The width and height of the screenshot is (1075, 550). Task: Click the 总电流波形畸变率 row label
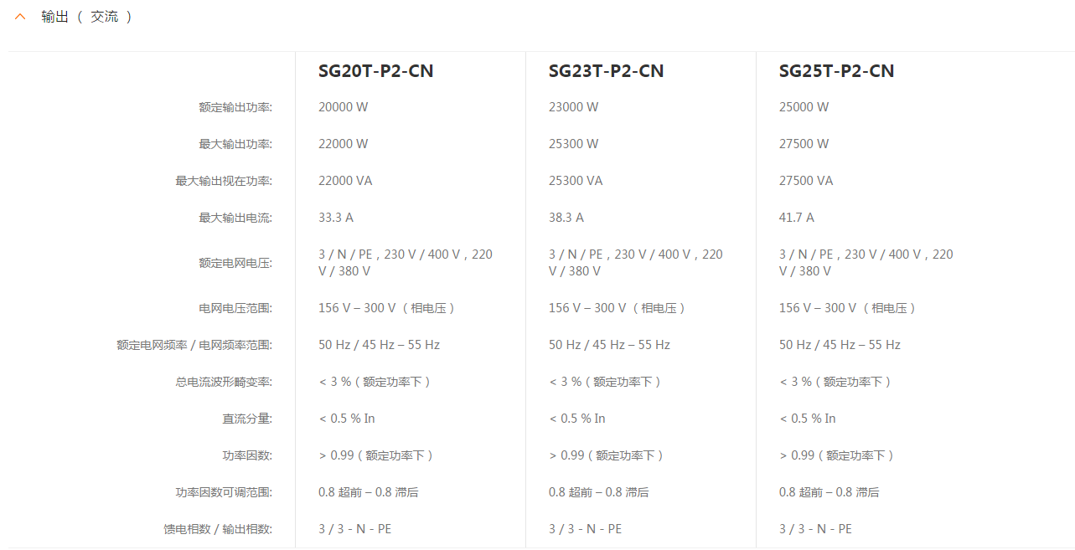point(224,382)
